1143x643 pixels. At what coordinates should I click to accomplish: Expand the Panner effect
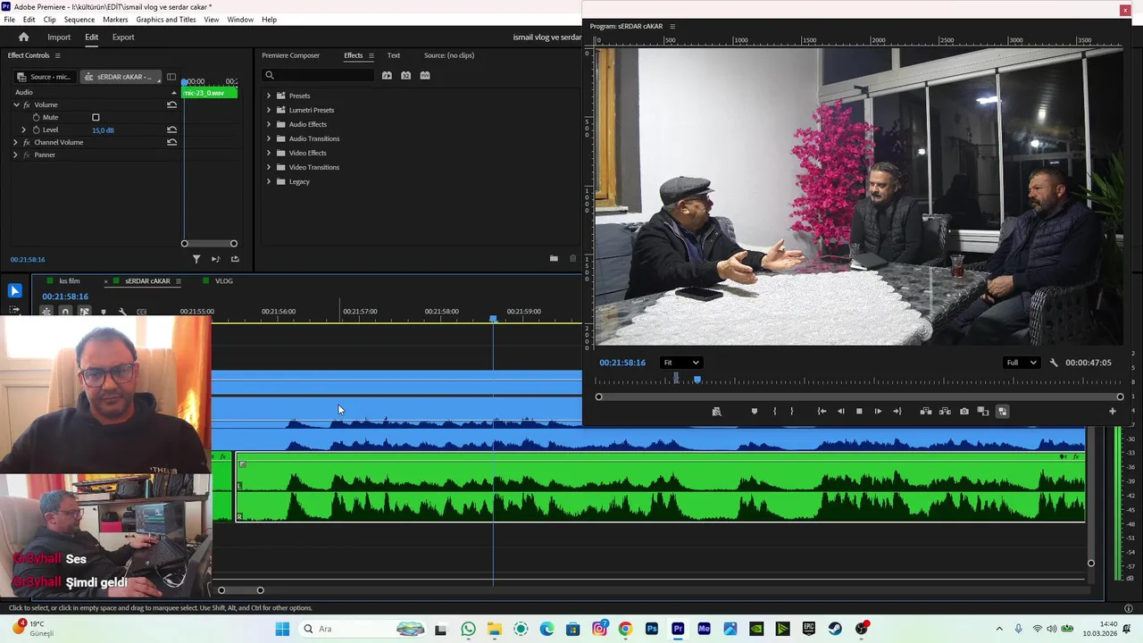click(16, 154)
